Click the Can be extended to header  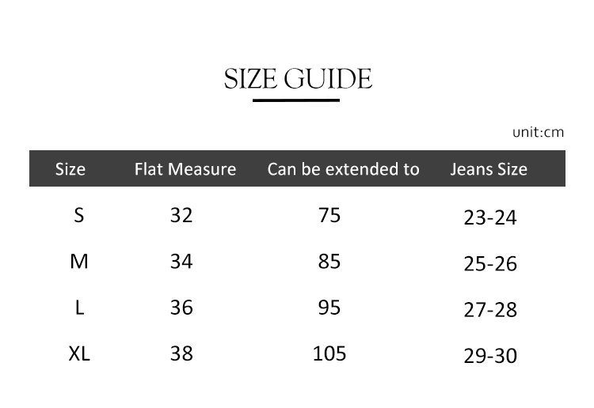[343, 169]
